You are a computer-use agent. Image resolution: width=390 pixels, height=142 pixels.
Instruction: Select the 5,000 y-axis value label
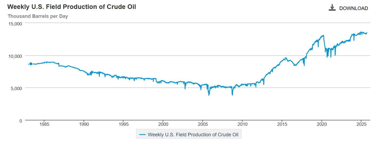[17, 88]
